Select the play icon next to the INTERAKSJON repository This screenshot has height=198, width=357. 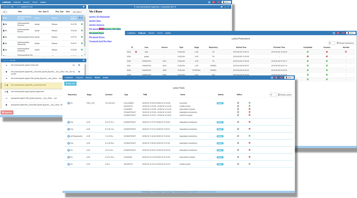[x=68, y=136]
